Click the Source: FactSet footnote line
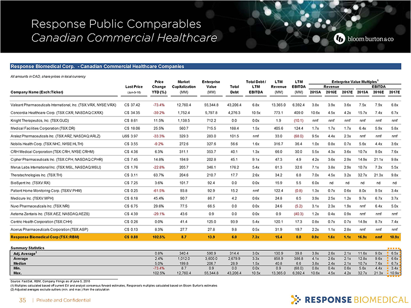 [x=64, y=282]
